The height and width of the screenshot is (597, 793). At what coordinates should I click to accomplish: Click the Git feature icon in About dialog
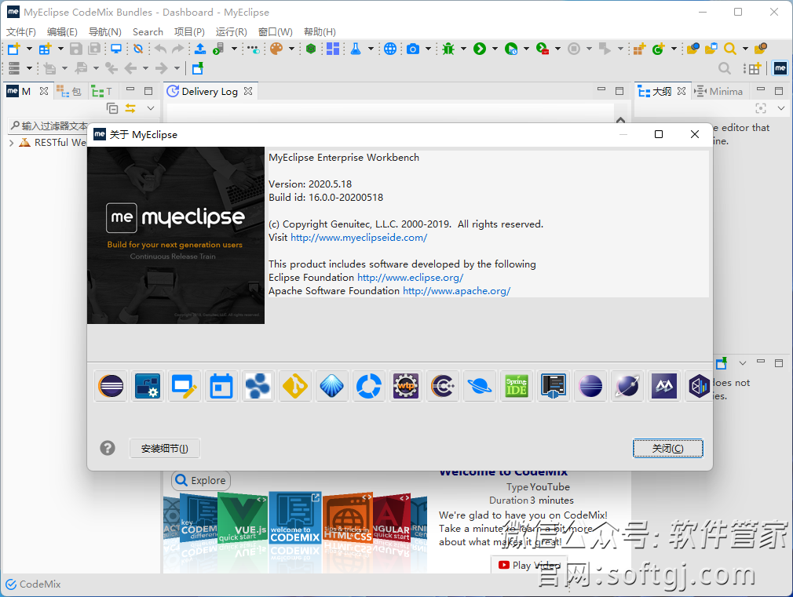tap(295, 386)
